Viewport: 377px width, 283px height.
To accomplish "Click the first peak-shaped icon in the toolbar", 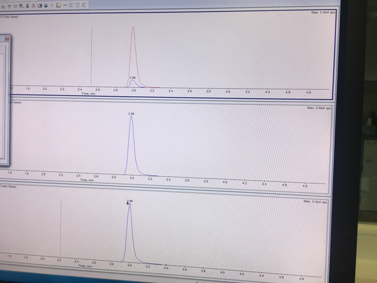I will (x=3, y=7).
